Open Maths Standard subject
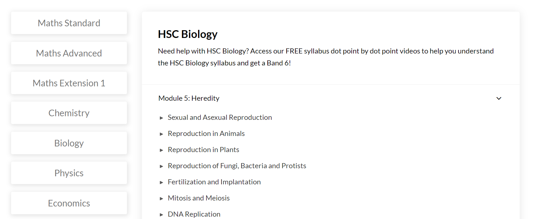The height and width of the screenshot is (219, 547). coord(69,23)
